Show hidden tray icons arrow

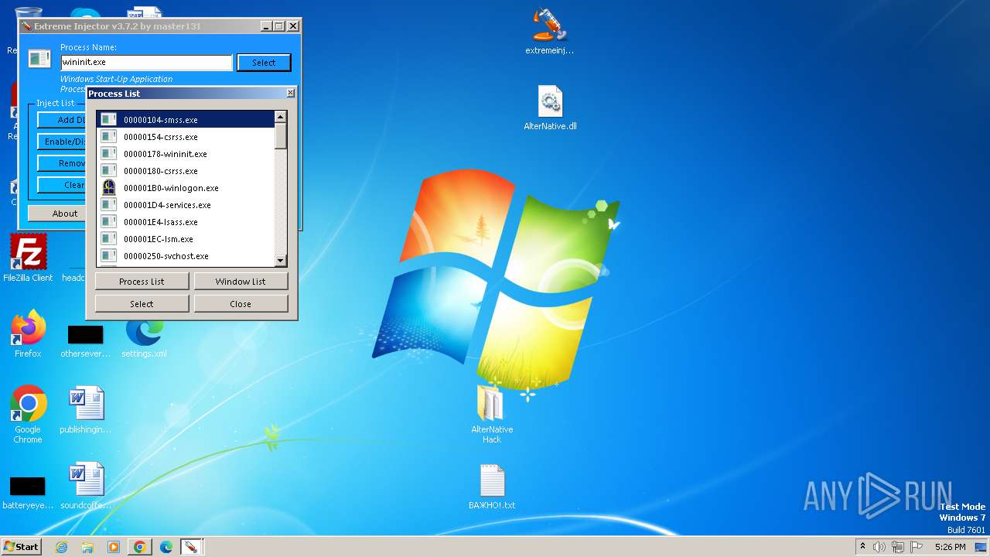tap(862, 546)
